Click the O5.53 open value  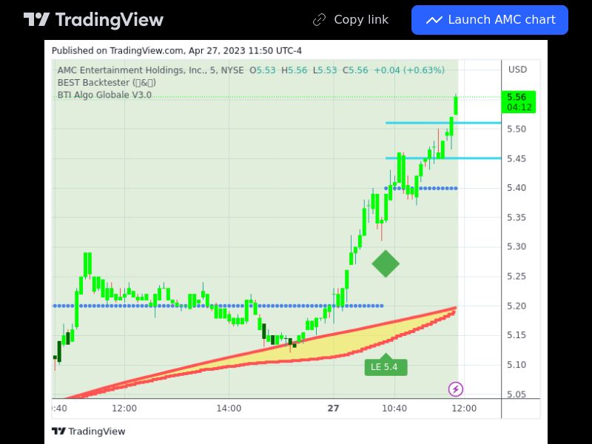(x=263, y=70)
